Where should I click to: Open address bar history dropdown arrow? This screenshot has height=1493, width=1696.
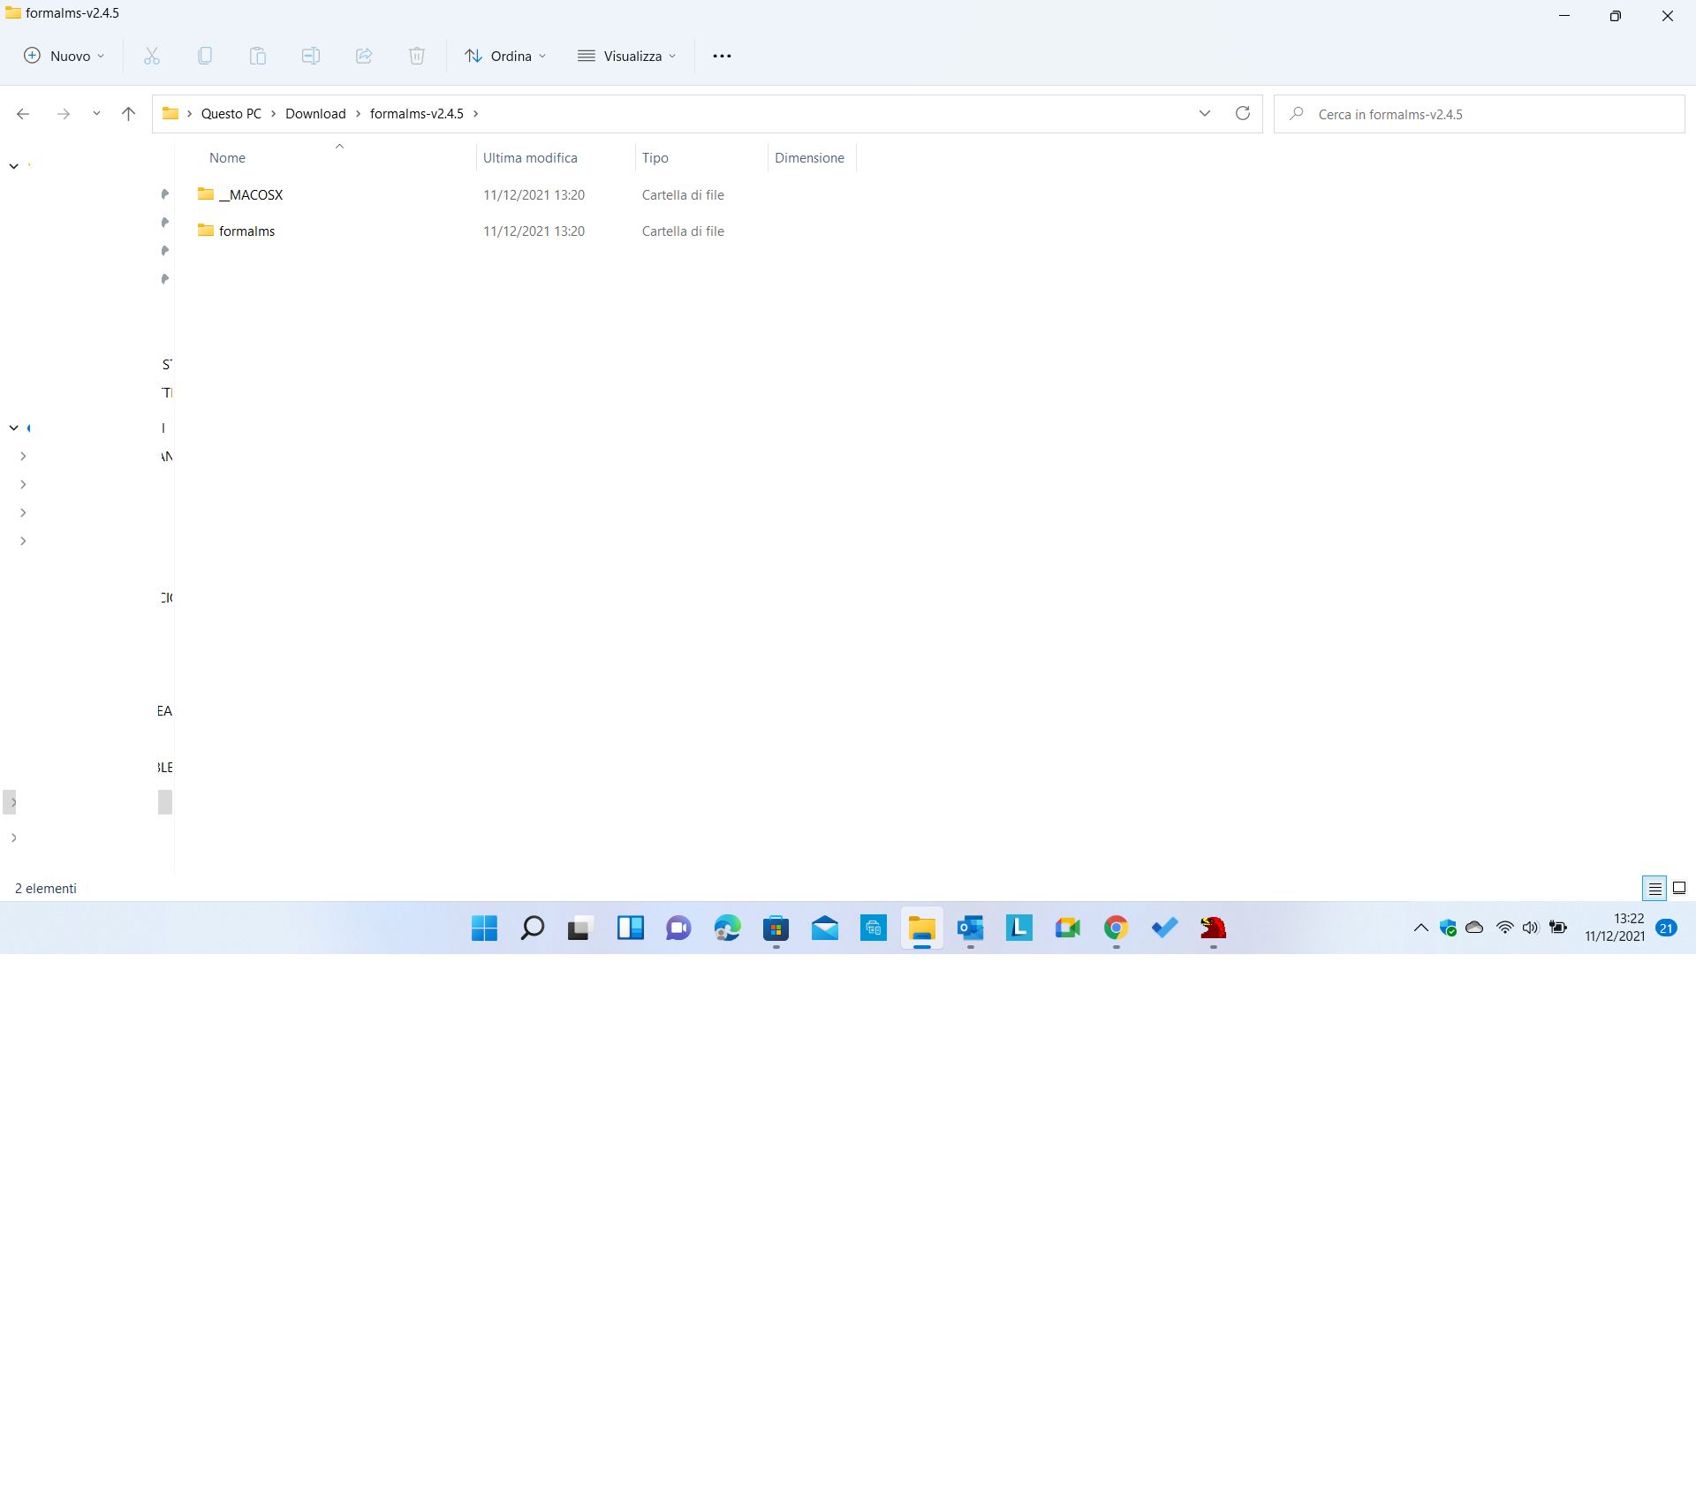tap(1204, 113)
